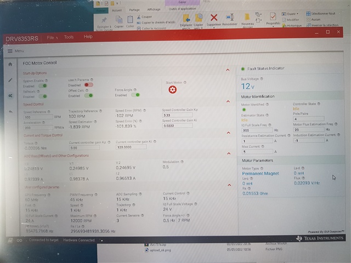
Task: Click Copier icon in Explorer ribbon
Action: 119,20
